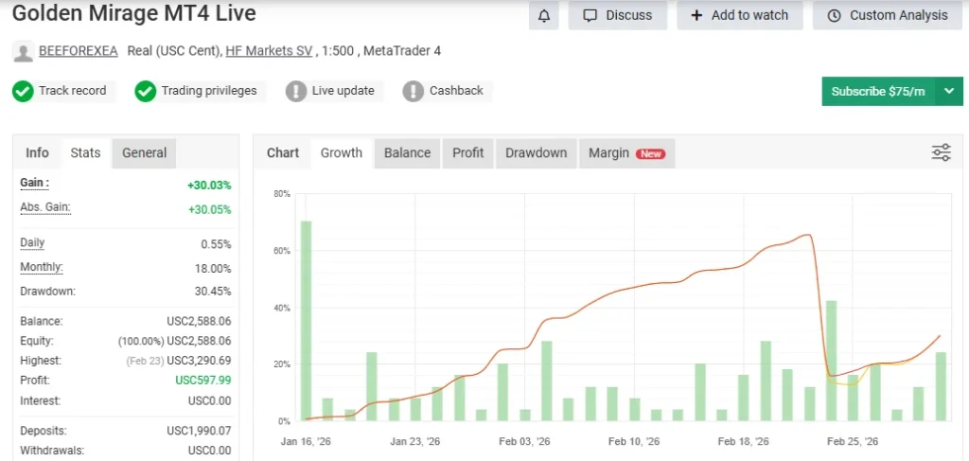Click the Live update warning icon
Image resolution: width=969 pixels, height=461 pixels.
coord(296,92)
